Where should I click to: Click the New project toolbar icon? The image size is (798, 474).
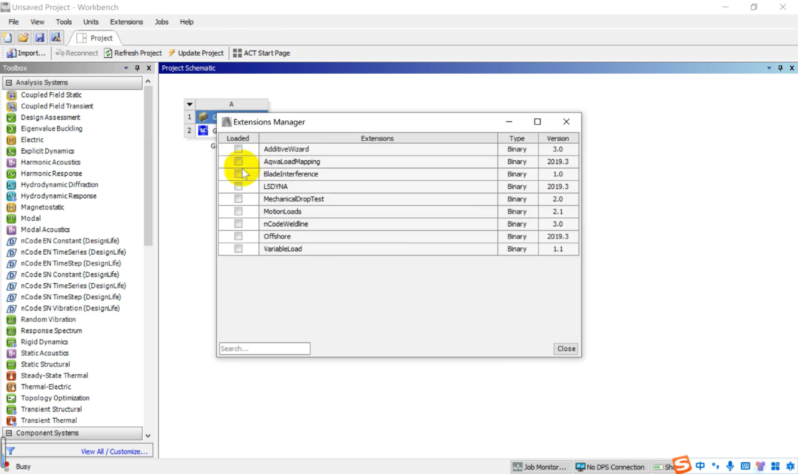7,38
